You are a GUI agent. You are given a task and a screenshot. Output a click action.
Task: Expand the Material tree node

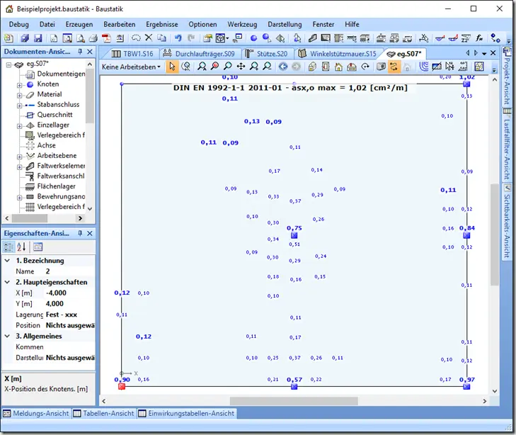click(19, 96)
